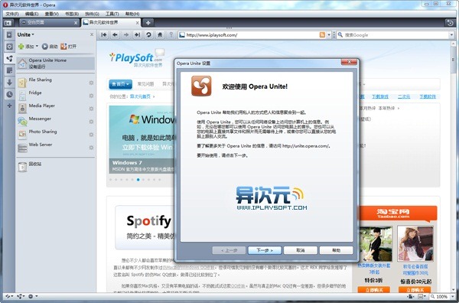
Task: Close the first blank tab
Action: [x=76, y=22]
